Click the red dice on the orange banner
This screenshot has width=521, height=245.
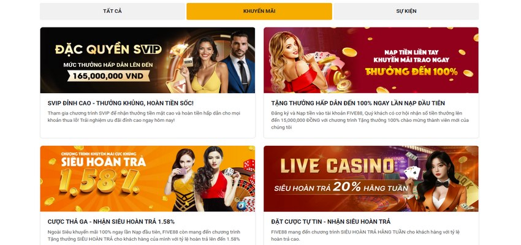click(249, 165)
